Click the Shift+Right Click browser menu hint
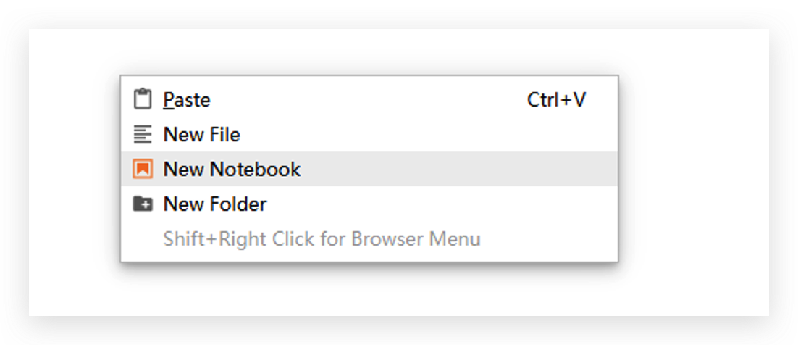798x345 pixels. [x=322, y=238]
